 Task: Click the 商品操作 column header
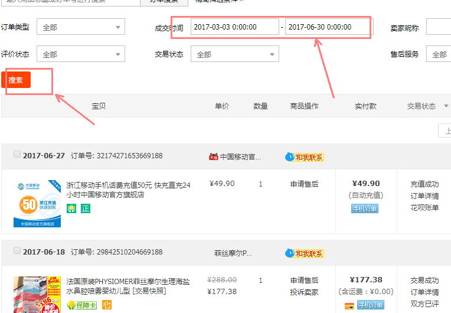pyautogui.click(x=305, y=106)
